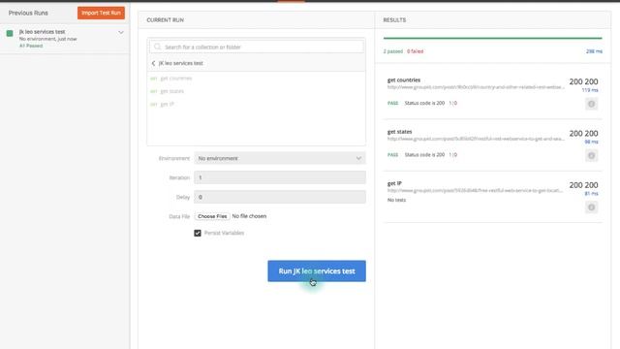Select the get IP request in collection list
Screen dimensions: 620x349
[167, 104]
